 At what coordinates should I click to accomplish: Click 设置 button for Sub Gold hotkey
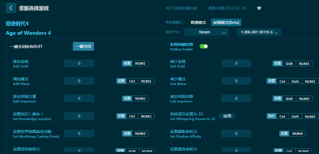(x=277, y=64)
